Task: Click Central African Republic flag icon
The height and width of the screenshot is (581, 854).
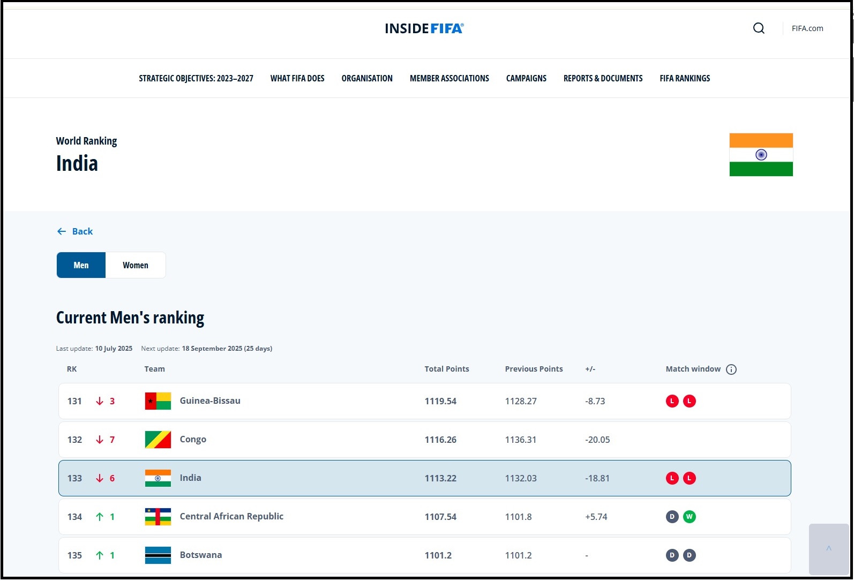Action: point(158,517)
